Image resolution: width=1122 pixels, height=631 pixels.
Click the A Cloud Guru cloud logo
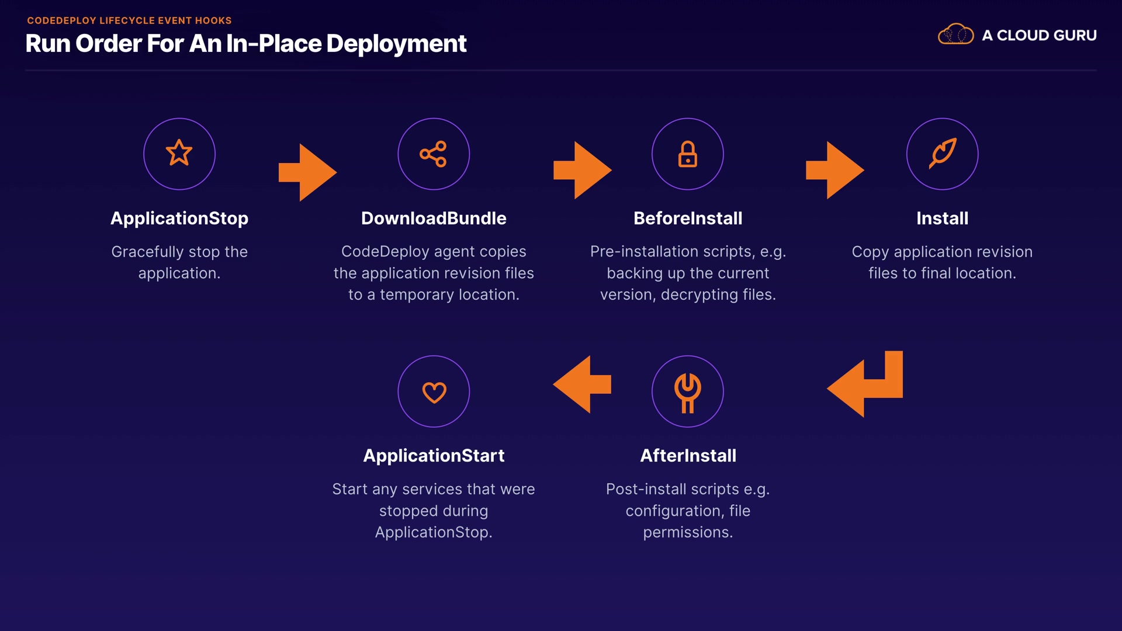point(955,34)
